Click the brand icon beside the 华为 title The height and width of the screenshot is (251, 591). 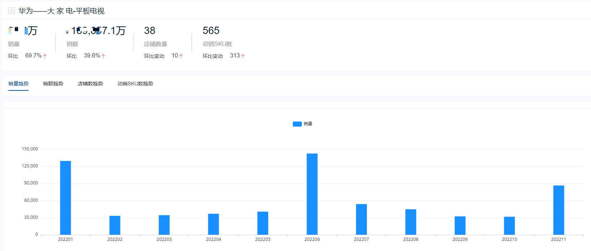(12, 11)
